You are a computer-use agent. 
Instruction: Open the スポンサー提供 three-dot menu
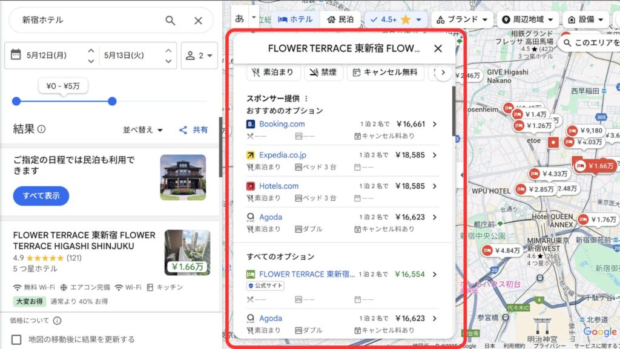306,99
